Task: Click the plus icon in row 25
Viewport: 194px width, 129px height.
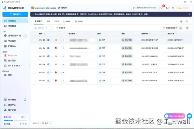Action: click(x=63, y=56)
